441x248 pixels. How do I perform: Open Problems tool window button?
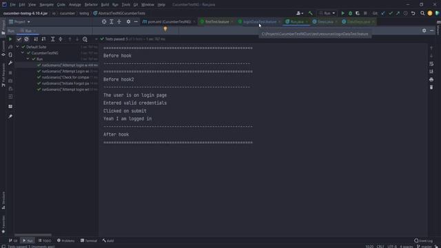click(66, 240)
